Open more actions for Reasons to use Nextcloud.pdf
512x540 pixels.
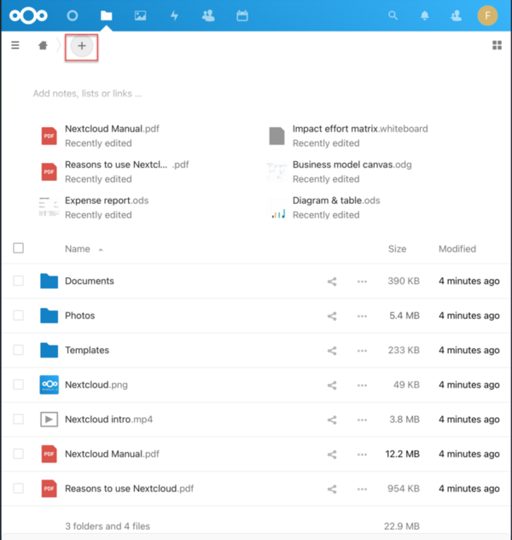(362, 489)
